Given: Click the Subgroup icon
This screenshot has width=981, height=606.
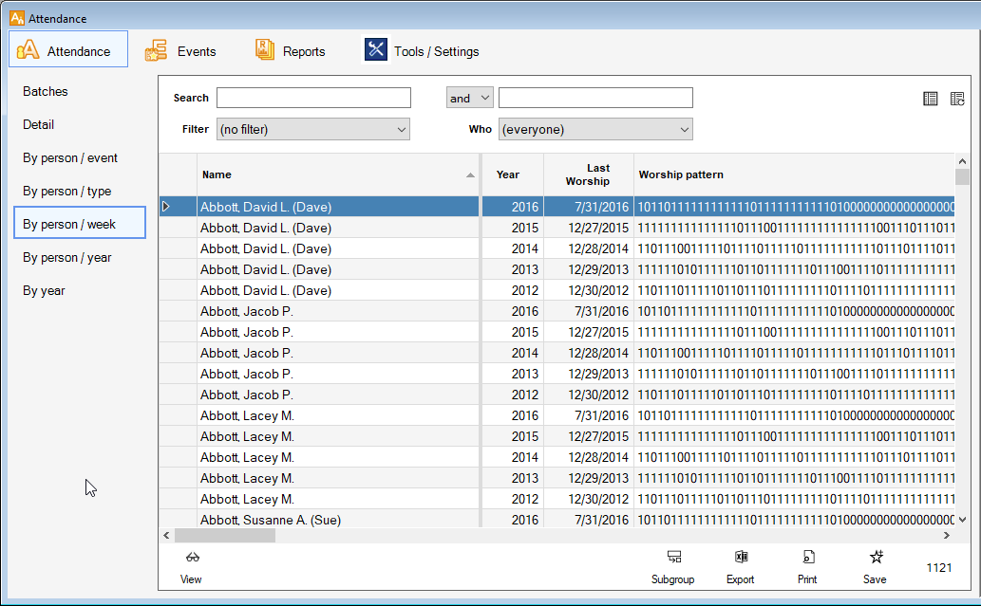Looking at the screenshot, I should (672, 558).
